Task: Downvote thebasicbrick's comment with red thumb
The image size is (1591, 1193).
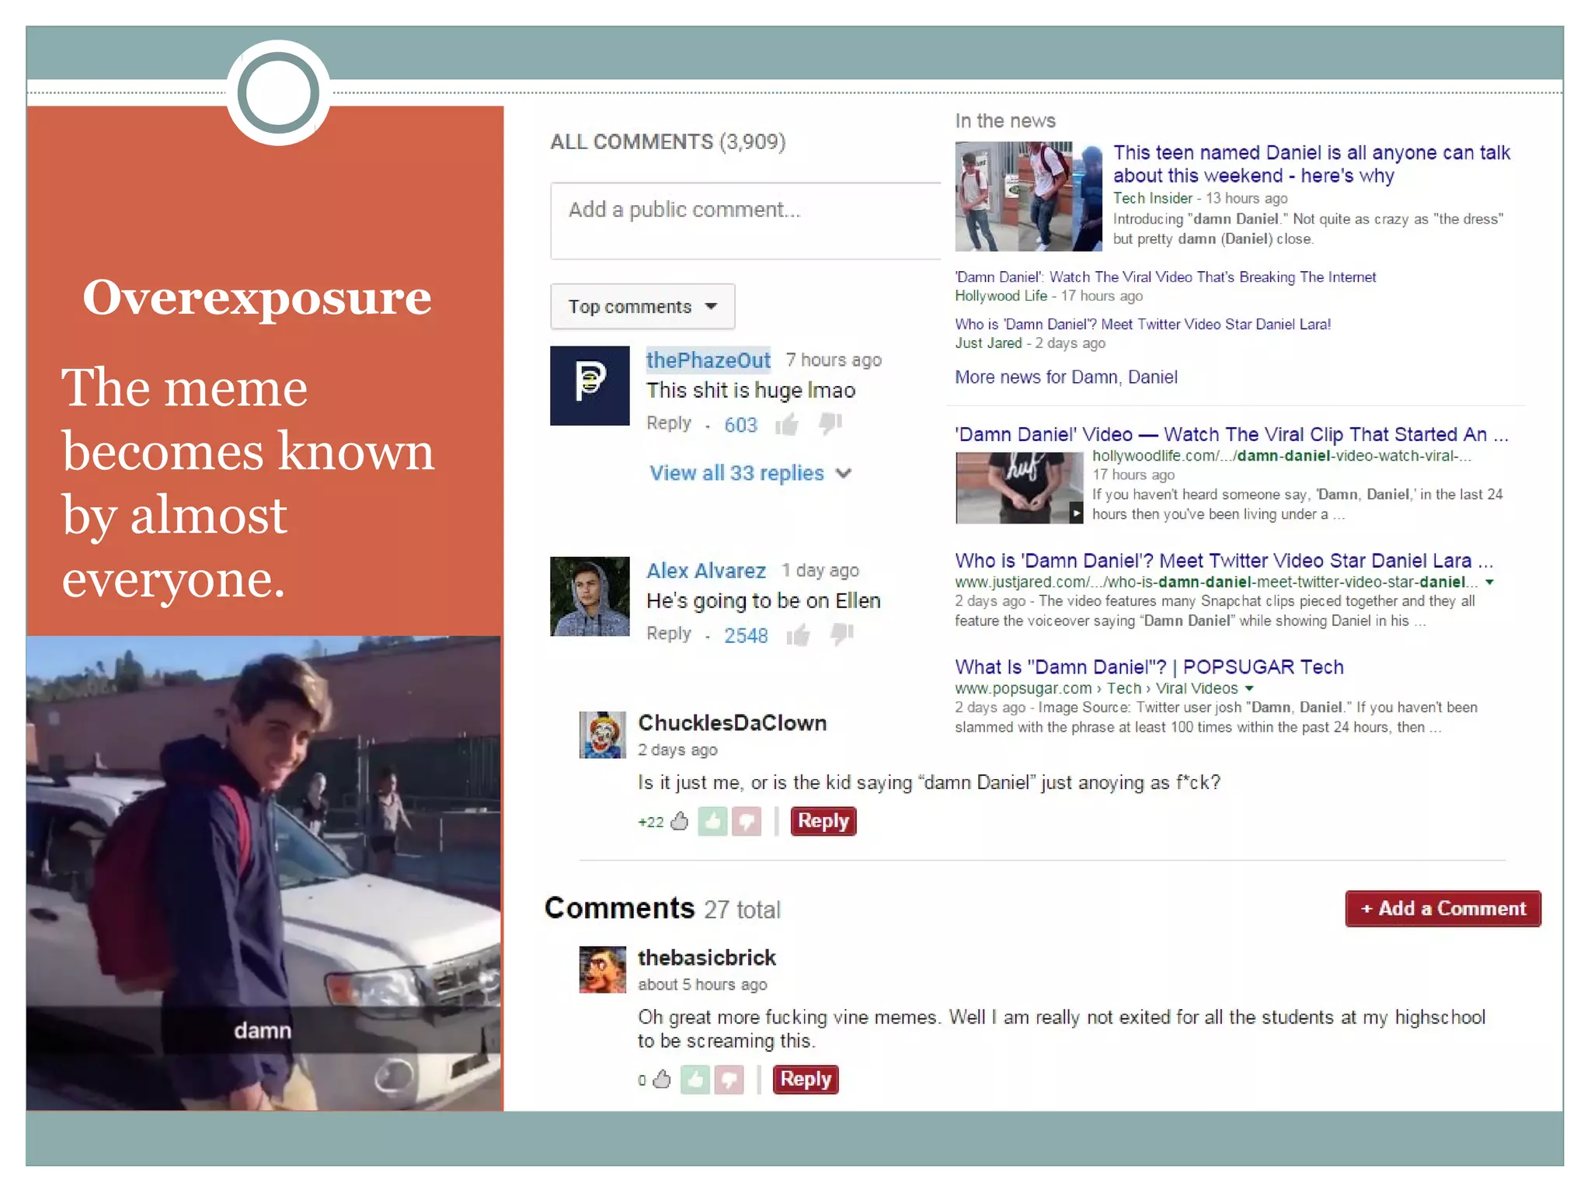Action: click(x=729, y=1080)
